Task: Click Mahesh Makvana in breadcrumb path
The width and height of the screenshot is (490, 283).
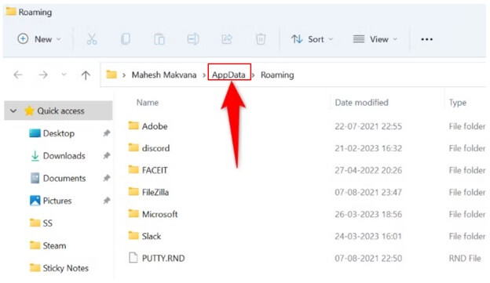Action: [164, 75]
